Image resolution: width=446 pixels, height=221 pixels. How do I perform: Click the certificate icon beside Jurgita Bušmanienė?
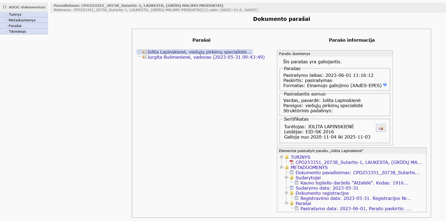(144, 57)
